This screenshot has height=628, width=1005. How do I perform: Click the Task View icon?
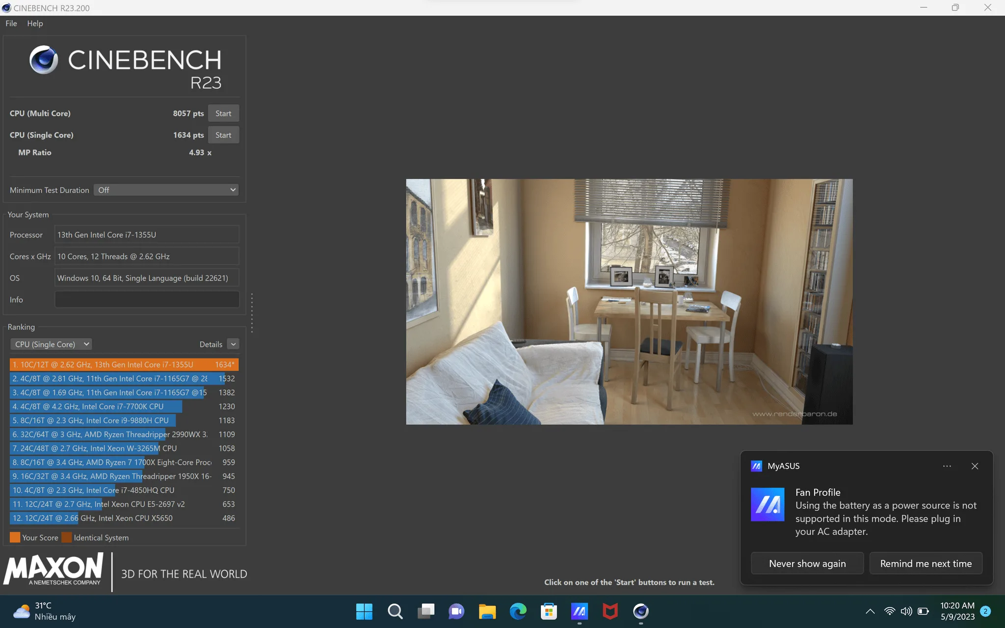pos(425,611)
